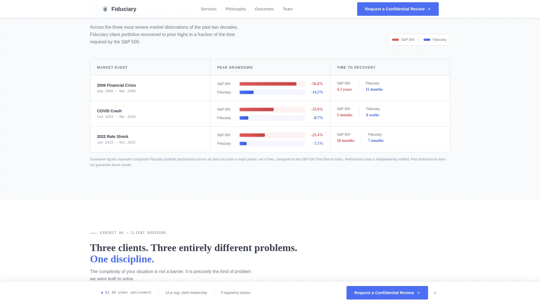This screenshot has width=540, height=304.
Task: Open the Team nav link
Action: click(287, 9)
